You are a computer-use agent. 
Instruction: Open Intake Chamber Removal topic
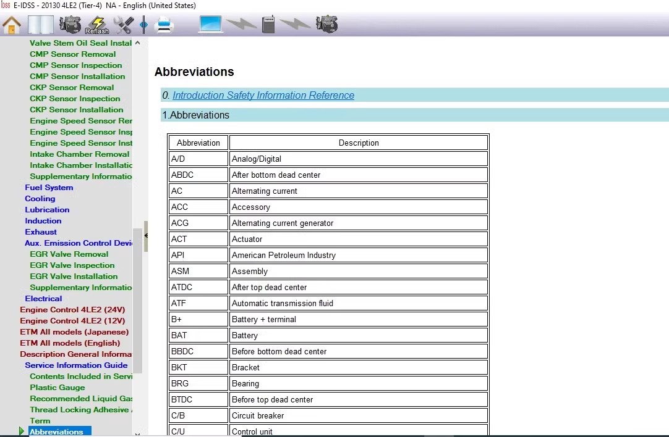pos(79,154)
